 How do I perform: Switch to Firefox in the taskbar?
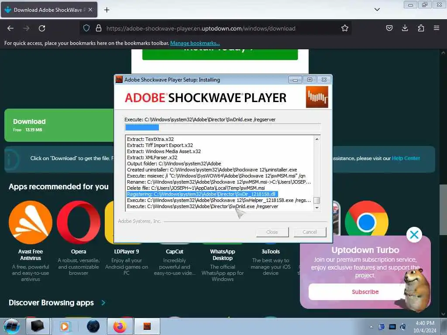tap(120, 326)
